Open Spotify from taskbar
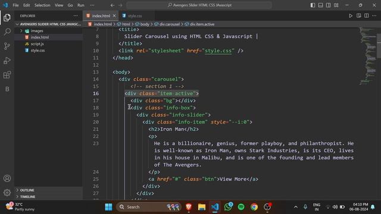Image resolution: width=381 pixels, height=214 pixels. pos(241,207)
